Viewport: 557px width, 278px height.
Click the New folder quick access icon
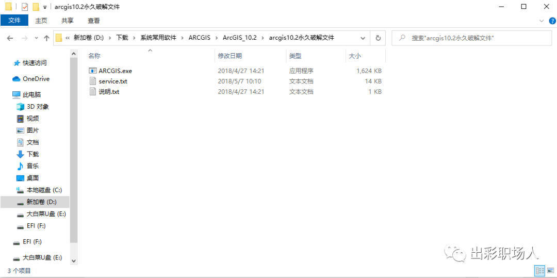click(x=36, y=7)
